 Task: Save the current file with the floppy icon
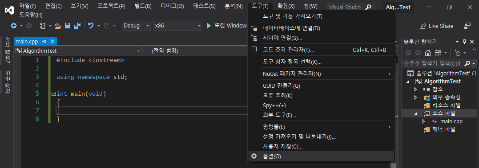point(68,26)
